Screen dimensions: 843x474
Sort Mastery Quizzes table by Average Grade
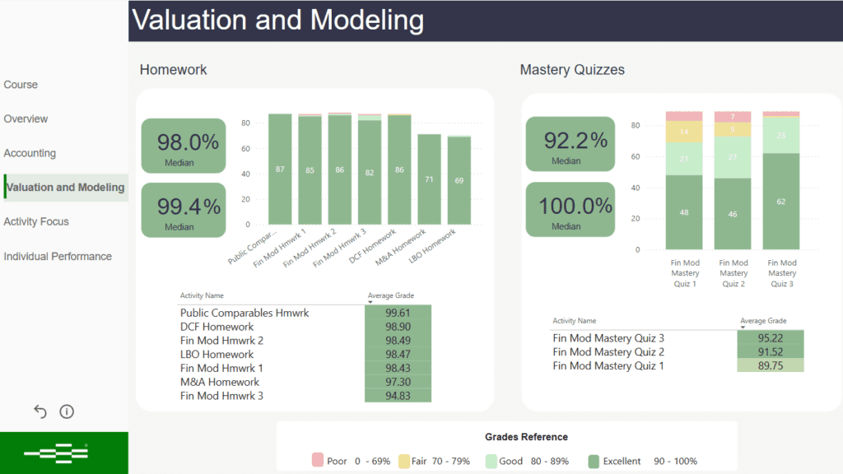click(763, 321)
